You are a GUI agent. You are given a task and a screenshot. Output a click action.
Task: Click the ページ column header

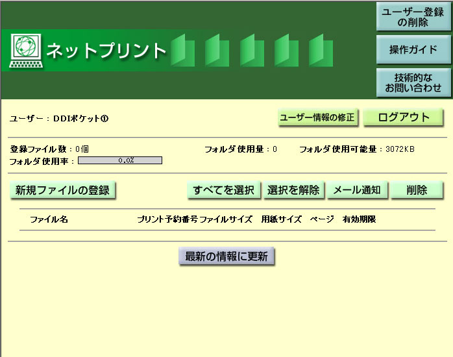tap(322, 219)
